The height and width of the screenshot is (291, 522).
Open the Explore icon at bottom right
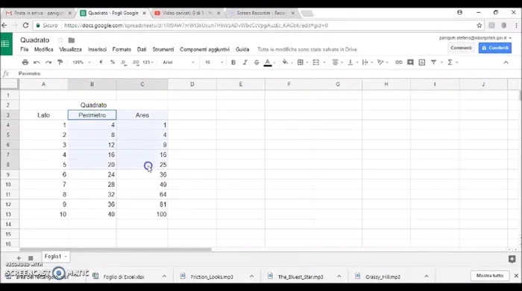(512, 259)
